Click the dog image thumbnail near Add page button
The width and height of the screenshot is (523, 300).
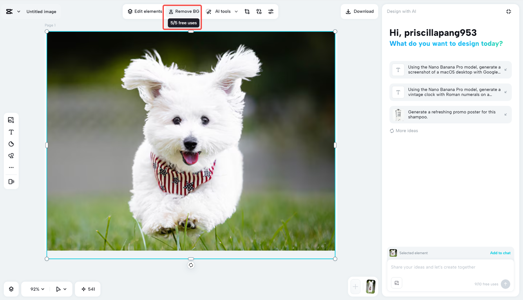click(x=370, y=287)
